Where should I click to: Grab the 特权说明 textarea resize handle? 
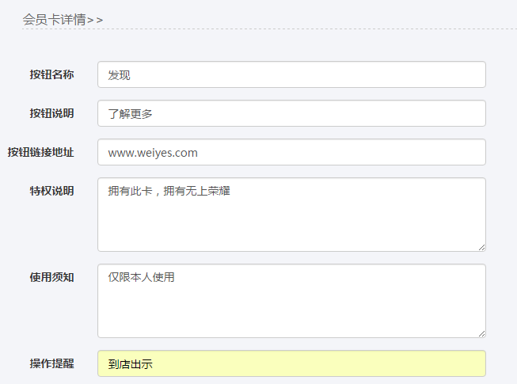pos(481,248)
